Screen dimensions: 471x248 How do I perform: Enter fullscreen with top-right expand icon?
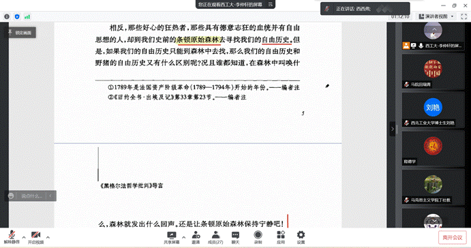(x=464, y=16)
